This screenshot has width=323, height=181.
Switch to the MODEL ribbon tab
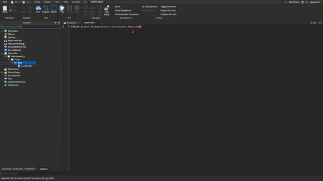coord(47,2)
